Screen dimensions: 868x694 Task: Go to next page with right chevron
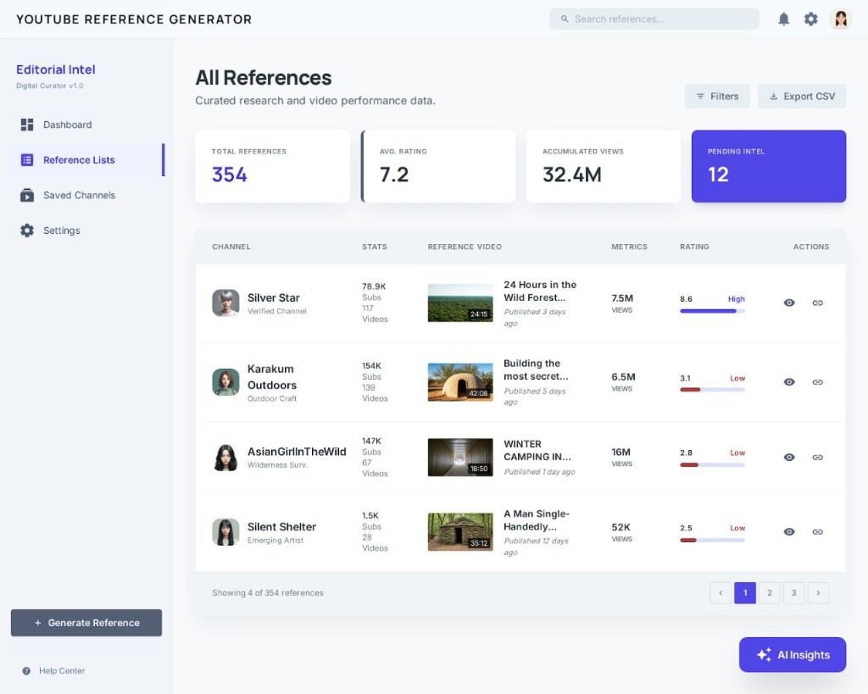point(818,593)
